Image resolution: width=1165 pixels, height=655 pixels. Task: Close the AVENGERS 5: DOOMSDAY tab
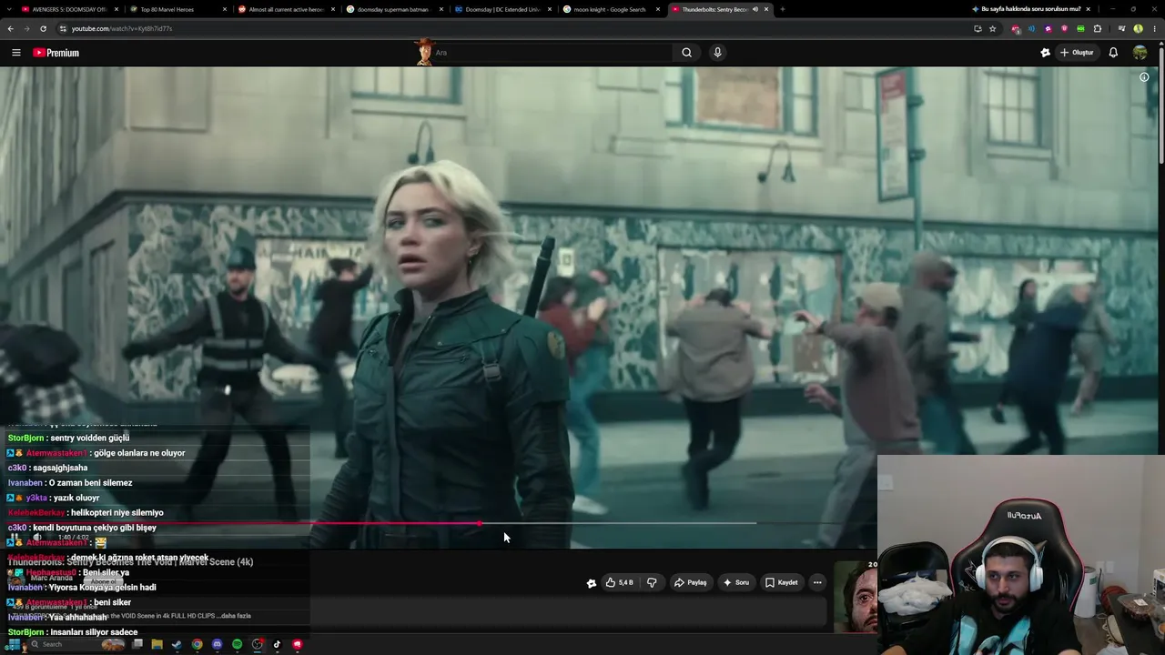point(116,9)
